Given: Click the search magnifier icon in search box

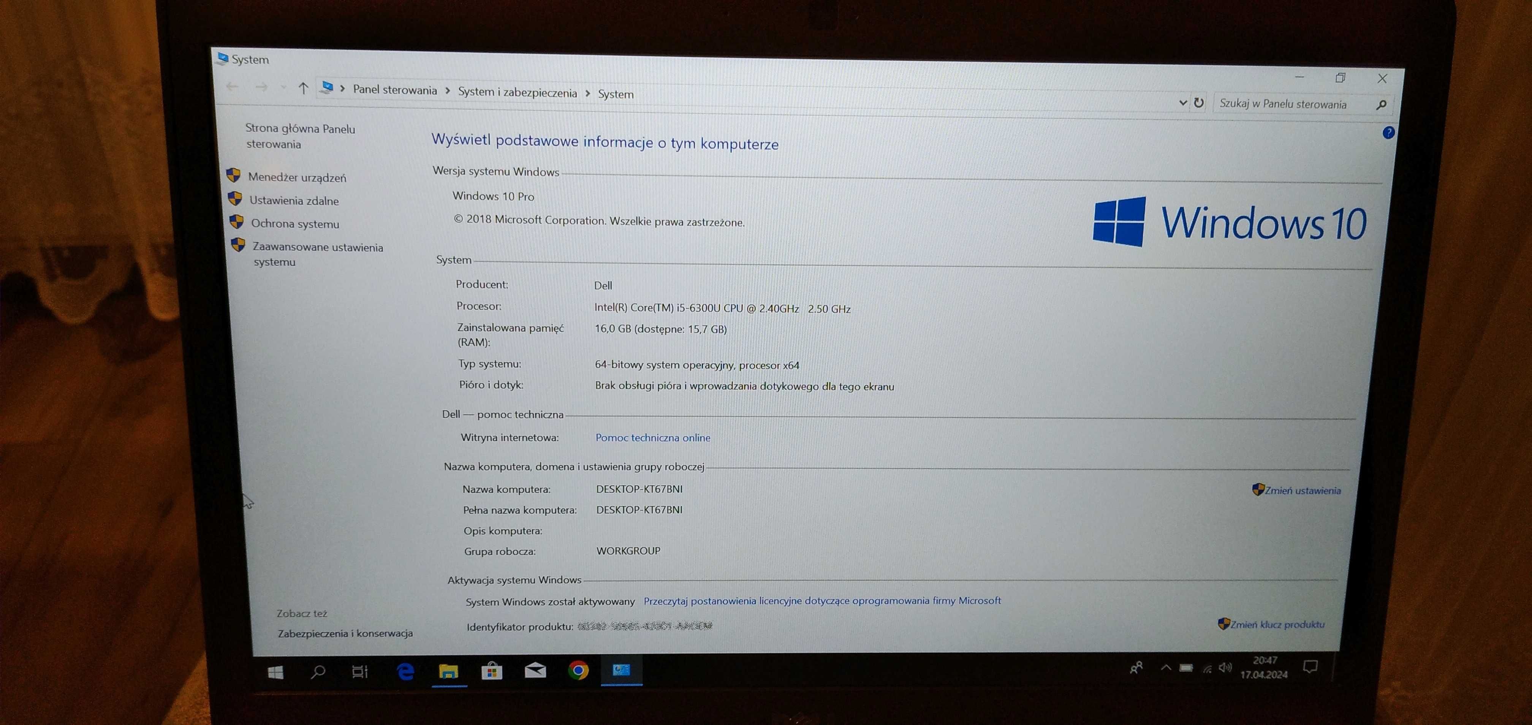Looking at the screenshot, I should pyautogui.click(x=1382, y=104).
